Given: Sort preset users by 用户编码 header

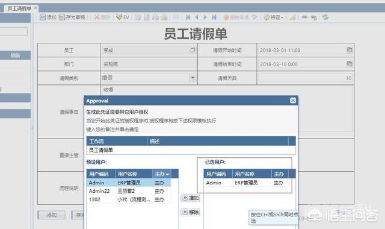Looking at the screenshot, I should pyautogui.click(x=101, y=174).
